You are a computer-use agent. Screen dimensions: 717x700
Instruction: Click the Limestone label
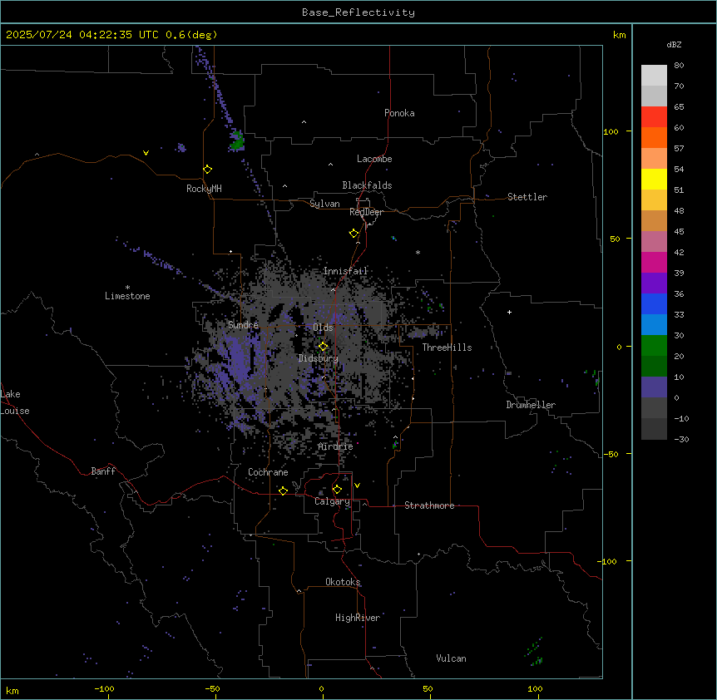[127, 296]
